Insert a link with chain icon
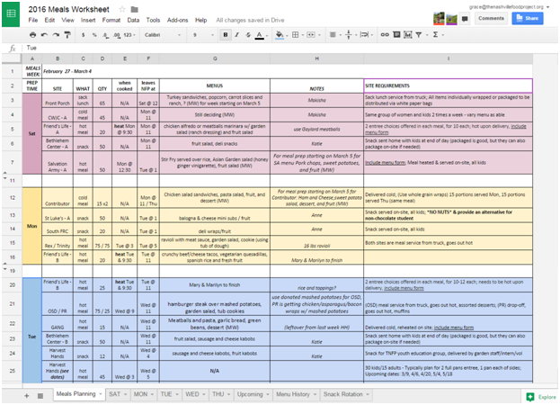The height and width of the screenshot is (405, 560). 385,35
